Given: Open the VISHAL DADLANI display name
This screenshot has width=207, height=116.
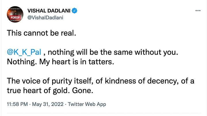Looking at the screenshot, I should (x=49, y=11).
